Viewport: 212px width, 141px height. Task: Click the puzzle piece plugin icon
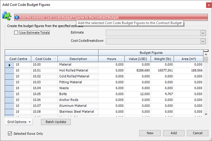coord(7,16)
